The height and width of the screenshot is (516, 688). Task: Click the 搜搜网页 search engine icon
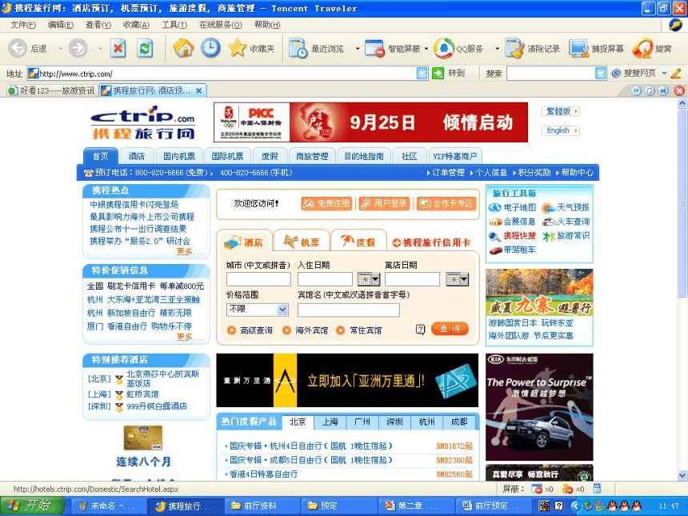coord(616,74)
